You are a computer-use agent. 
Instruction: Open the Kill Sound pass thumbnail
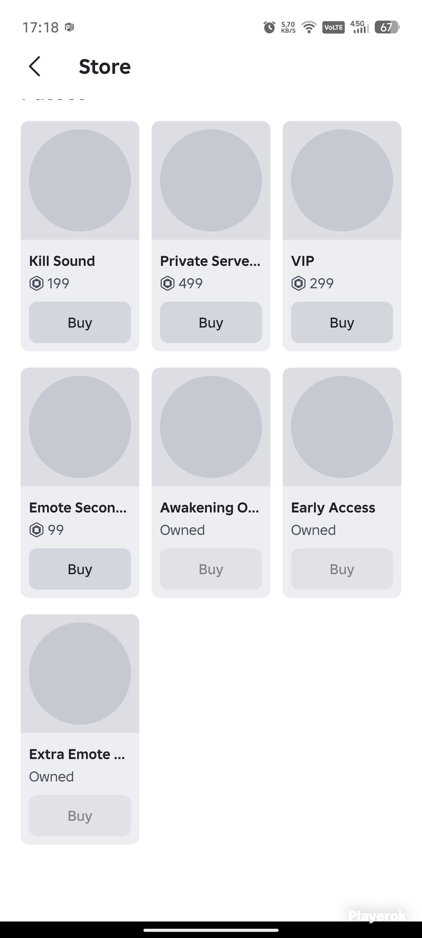click(80, 180)
